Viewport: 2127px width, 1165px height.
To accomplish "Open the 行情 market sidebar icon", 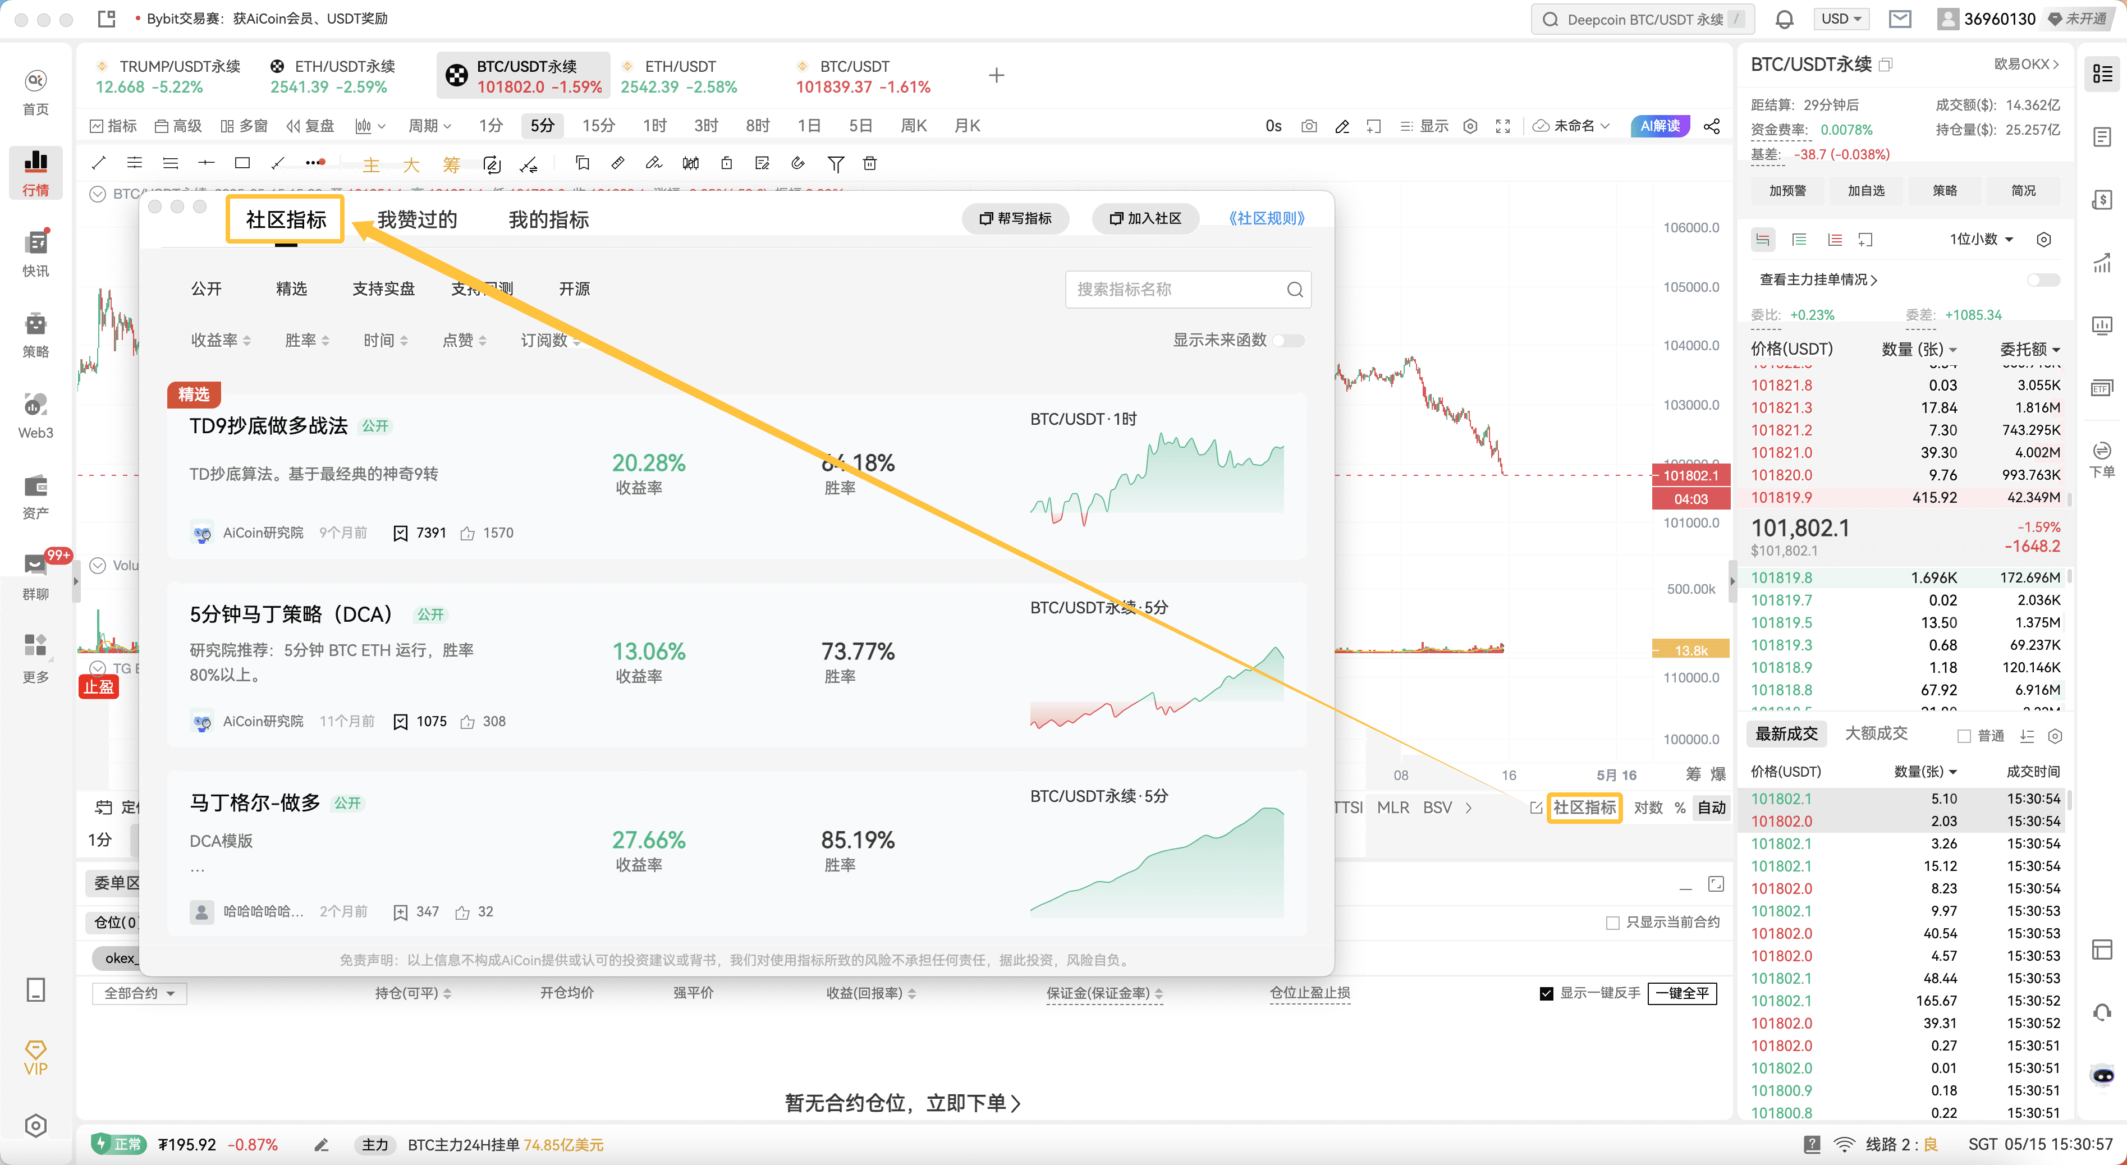I will click(35, 172).
